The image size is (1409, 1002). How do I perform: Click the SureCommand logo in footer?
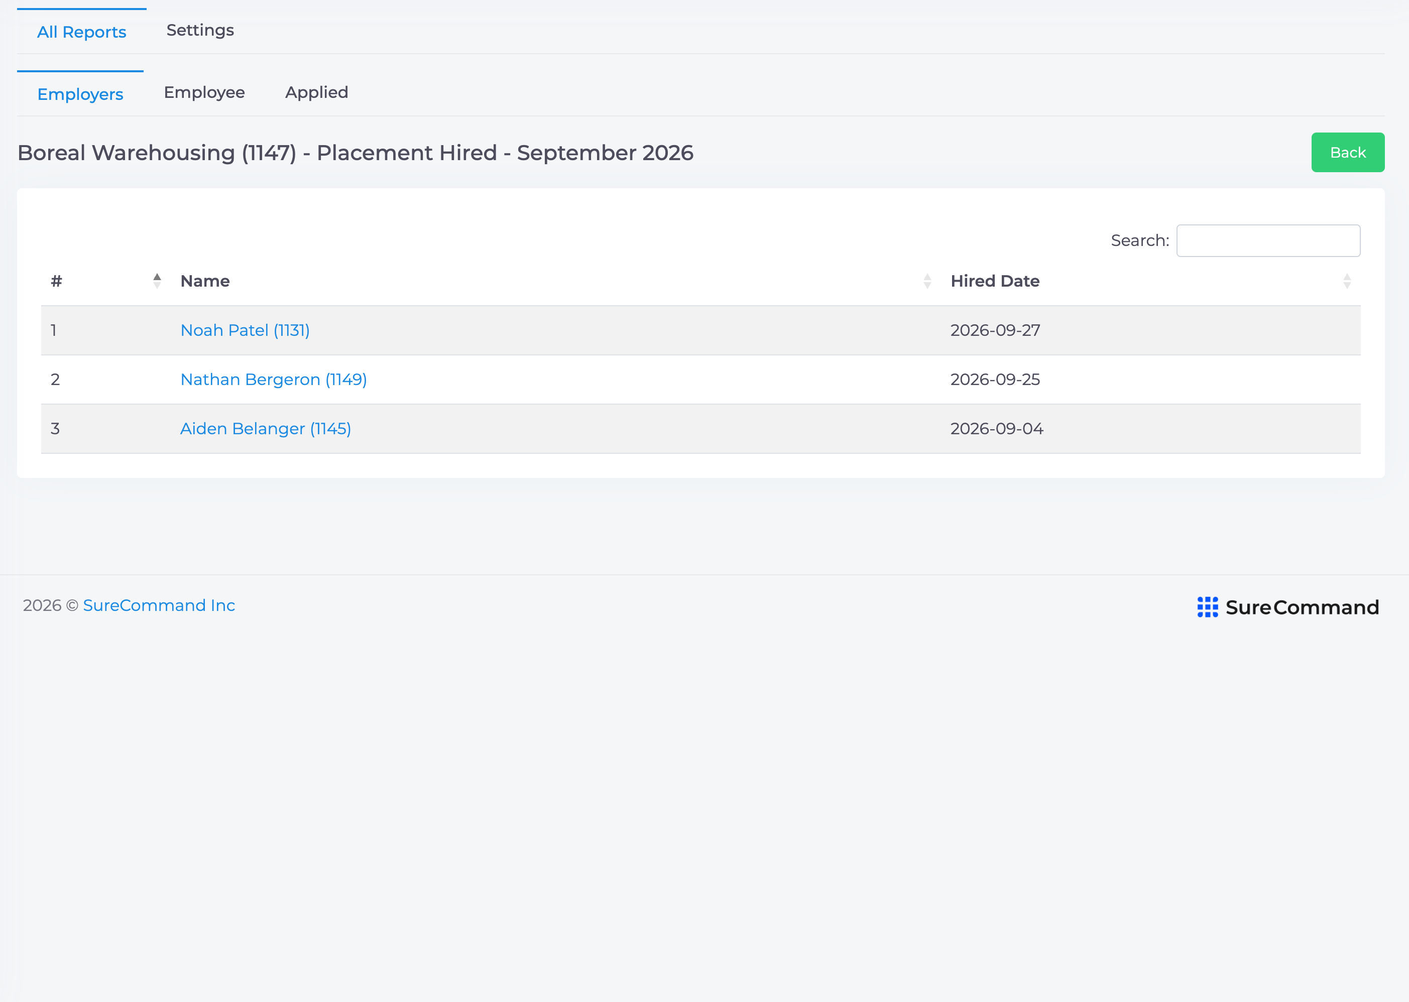pyautogui.click(x=1287, y=607)
